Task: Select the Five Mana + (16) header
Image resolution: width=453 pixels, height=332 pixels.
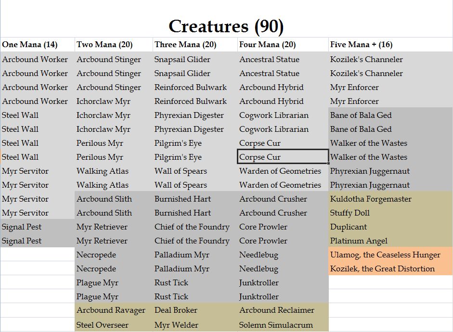Action: [390, 44]
